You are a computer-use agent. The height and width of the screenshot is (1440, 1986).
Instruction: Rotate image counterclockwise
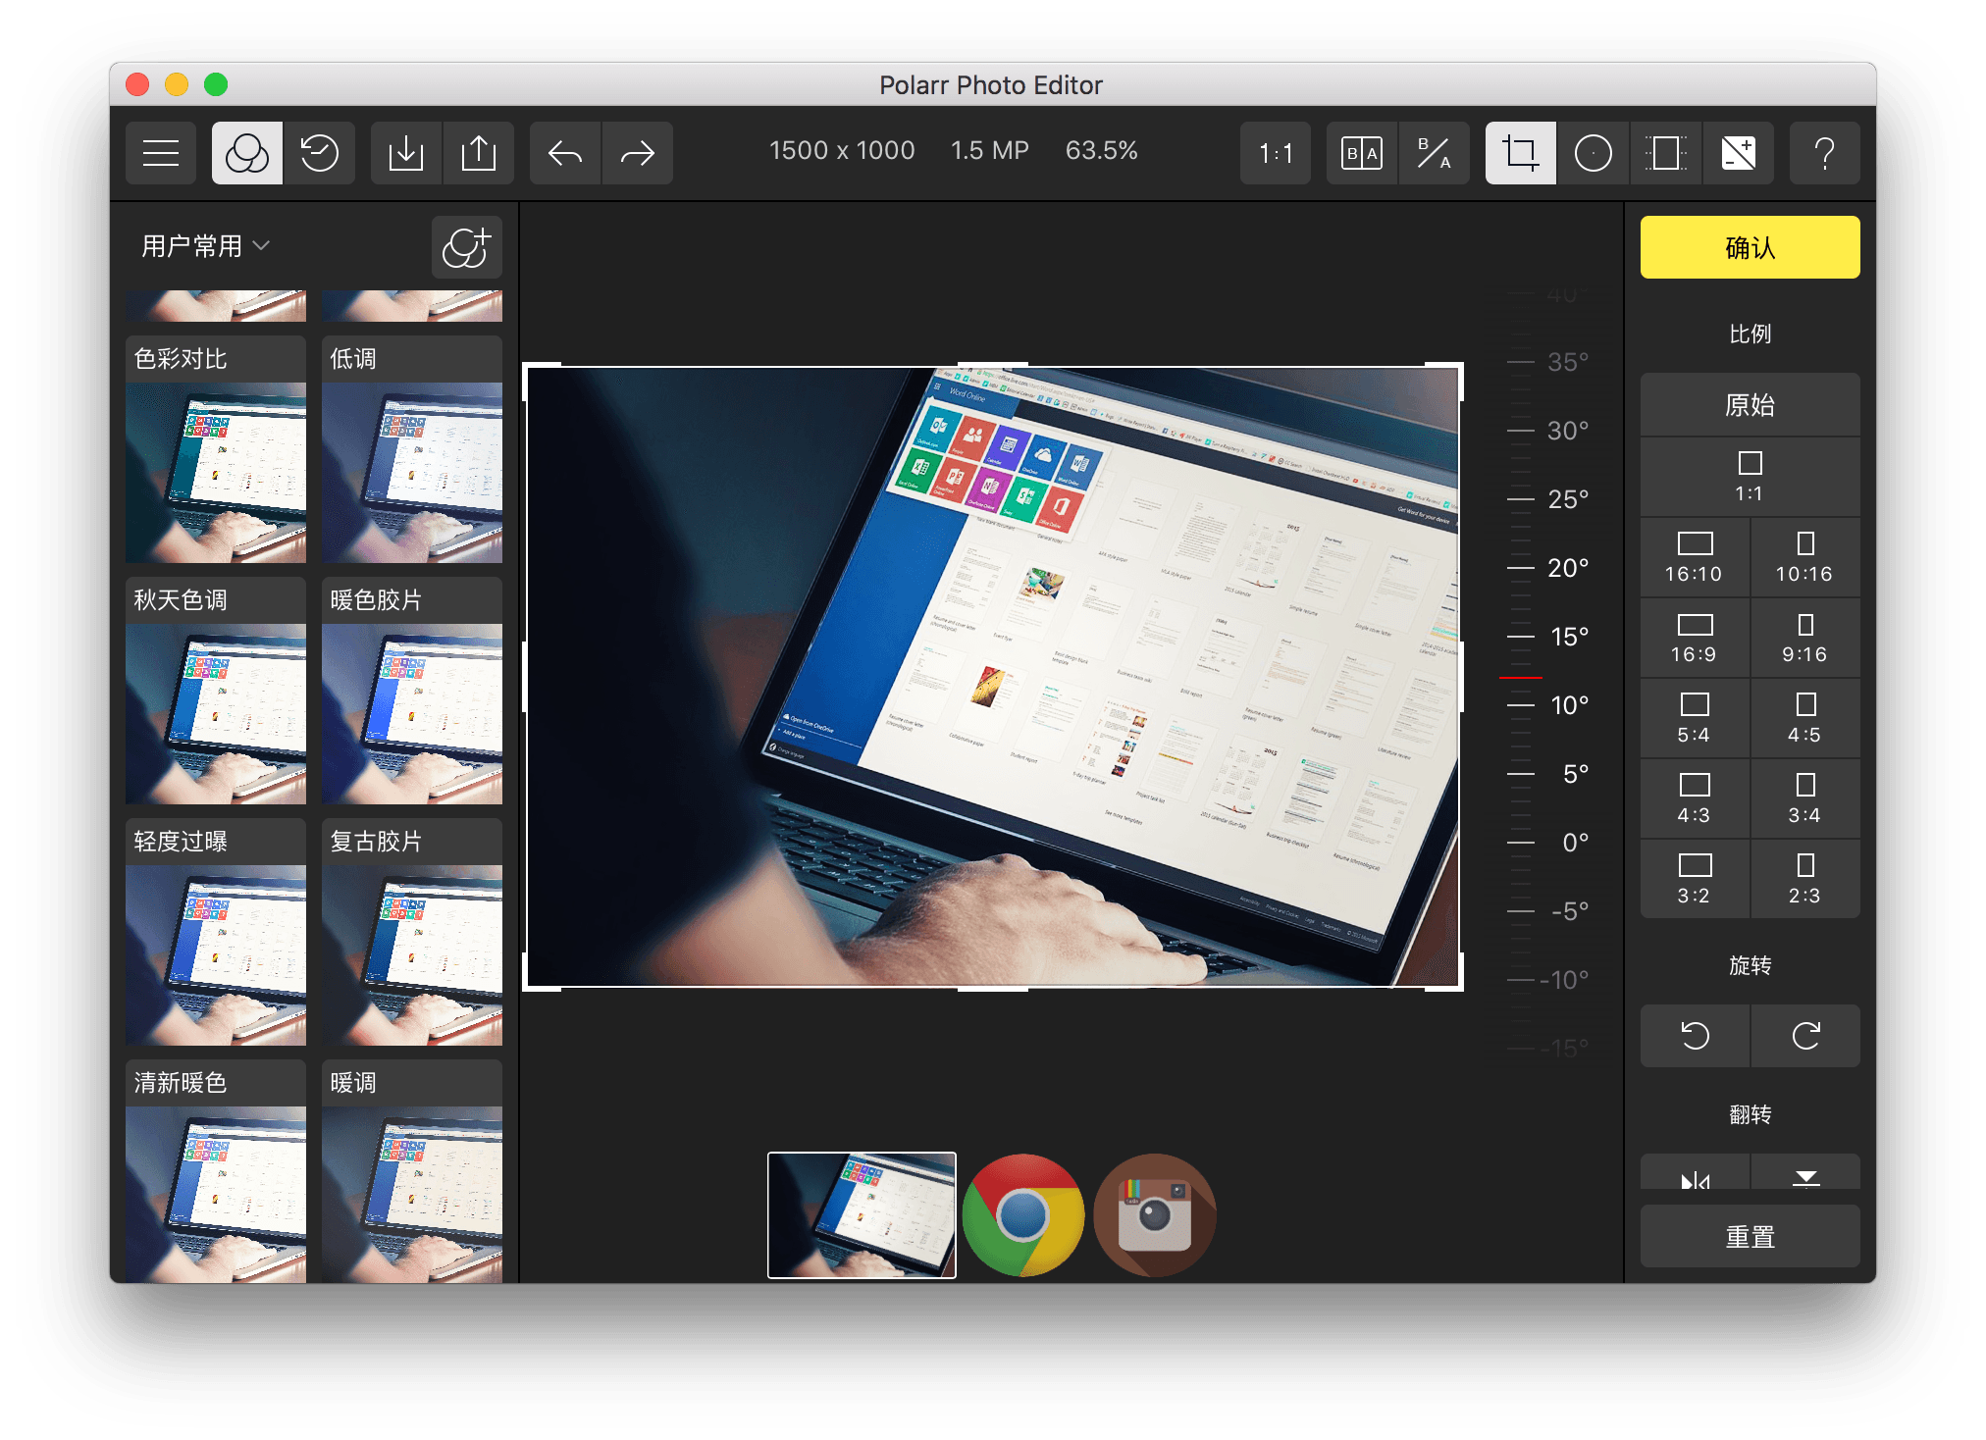(x=1695, y=1036)
